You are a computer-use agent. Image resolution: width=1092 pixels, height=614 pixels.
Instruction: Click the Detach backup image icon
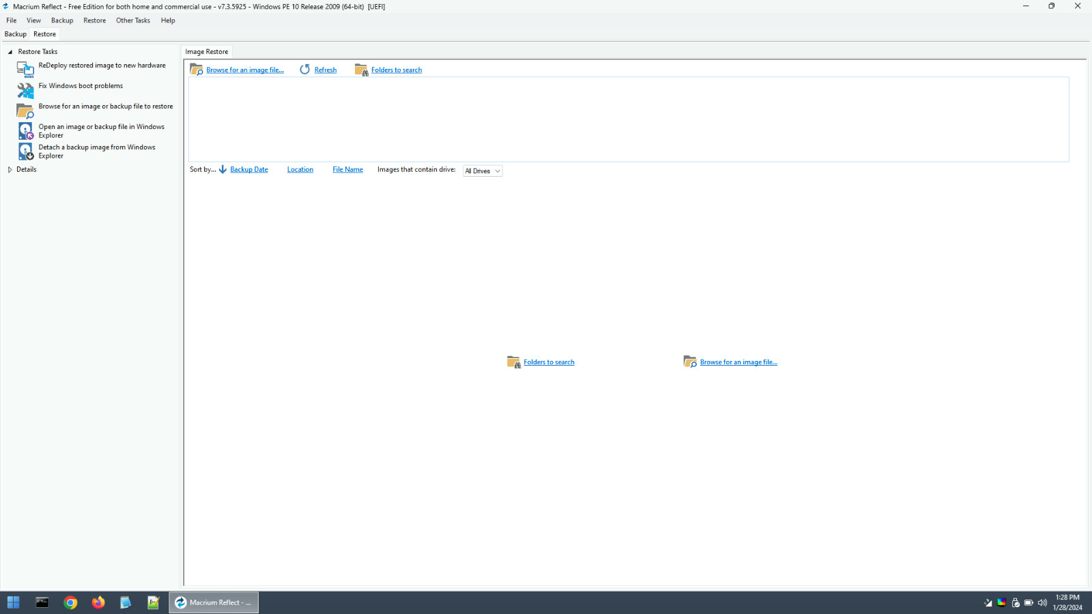(x=25, y=151)
